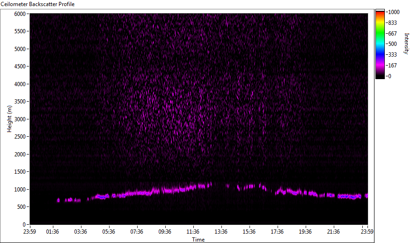Click the 21:36 time axis label
This screenshot has width=411, height=243.
333,232
